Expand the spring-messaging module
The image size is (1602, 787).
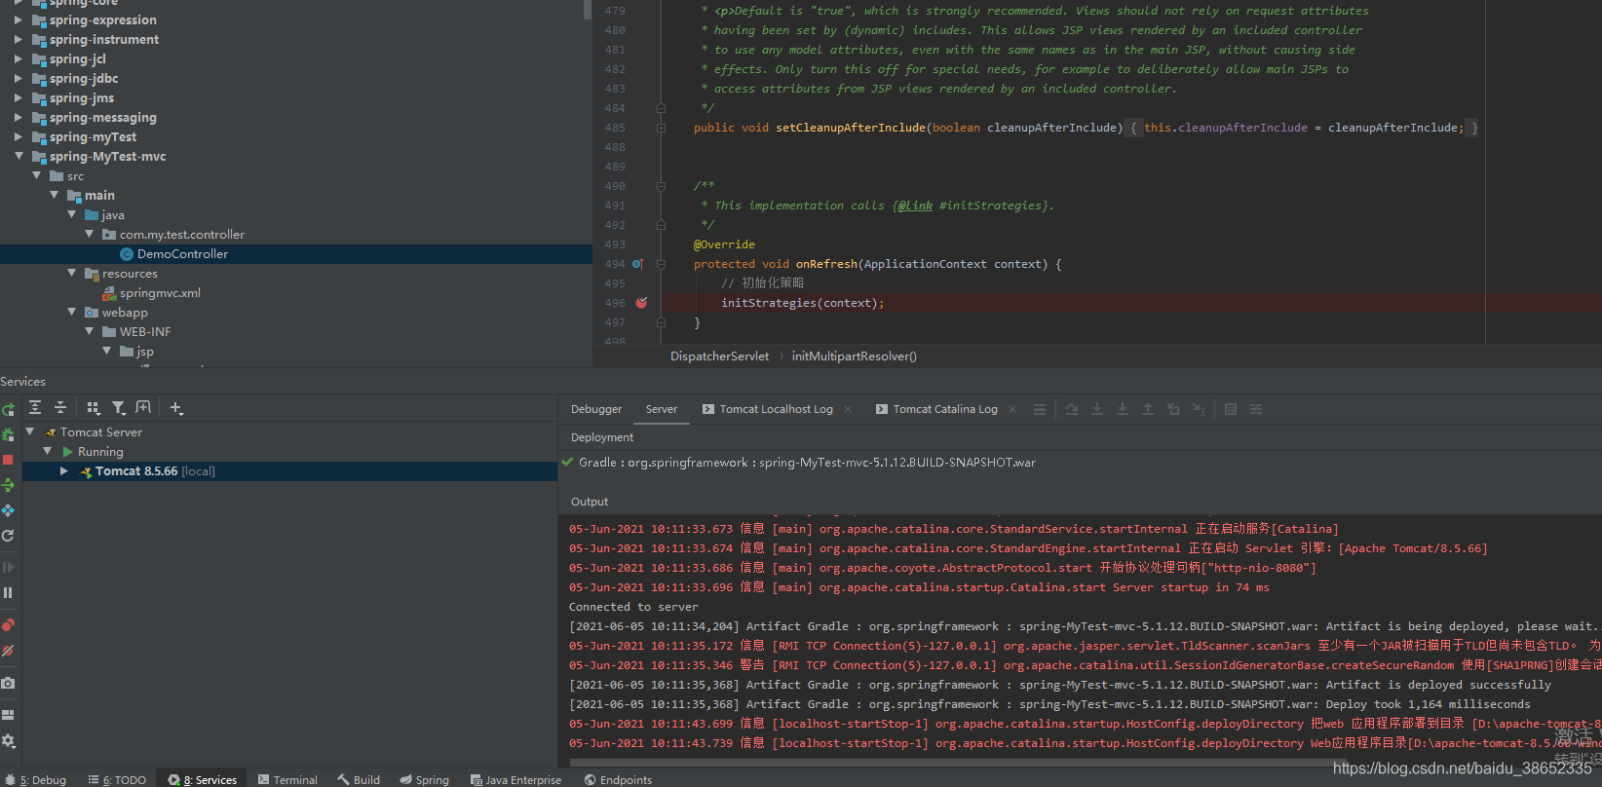(x=19, y=118)
